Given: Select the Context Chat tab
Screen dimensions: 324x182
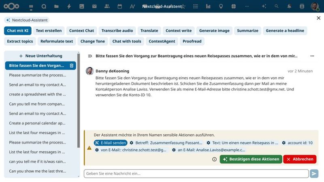Looking at the screenshot, I should click(81, 31).
